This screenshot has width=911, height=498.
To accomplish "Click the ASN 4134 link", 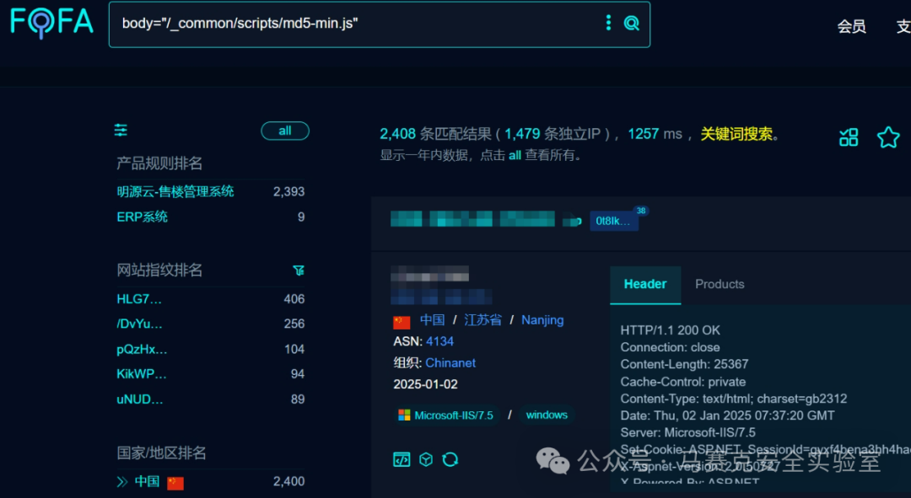I will point(439,341).
